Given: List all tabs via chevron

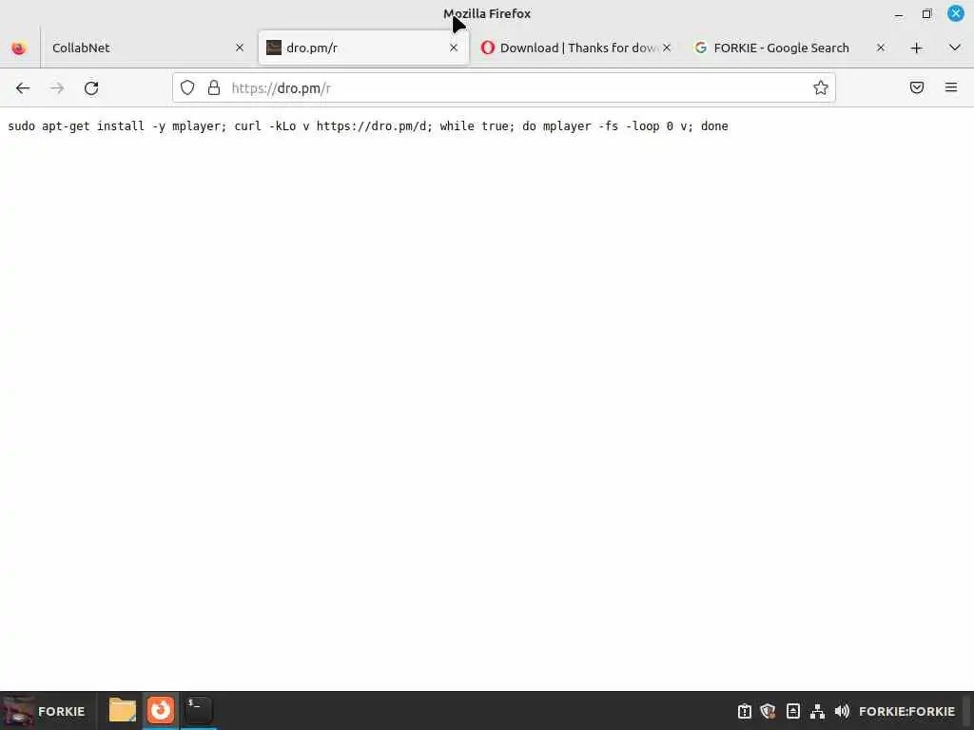Looking at the screenshot, I should tap(955, 48).
